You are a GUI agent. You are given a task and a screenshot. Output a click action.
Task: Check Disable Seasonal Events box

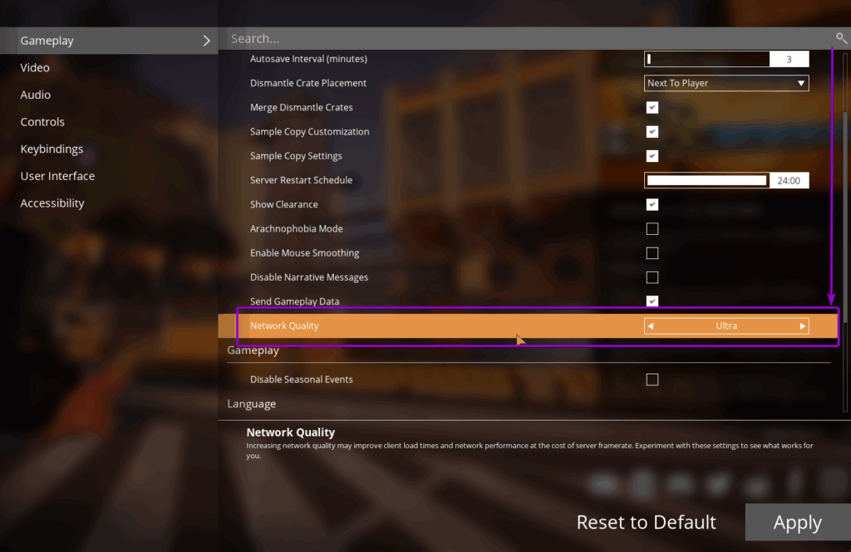pyautogui.click(x=652, y=379)
